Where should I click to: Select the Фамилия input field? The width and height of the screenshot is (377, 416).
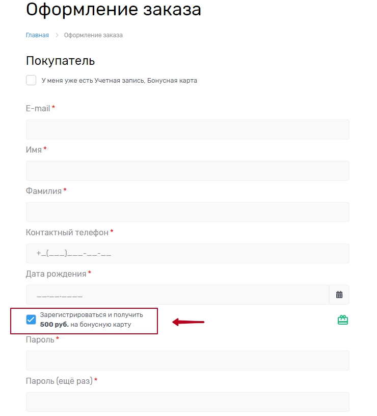(187, 212)
